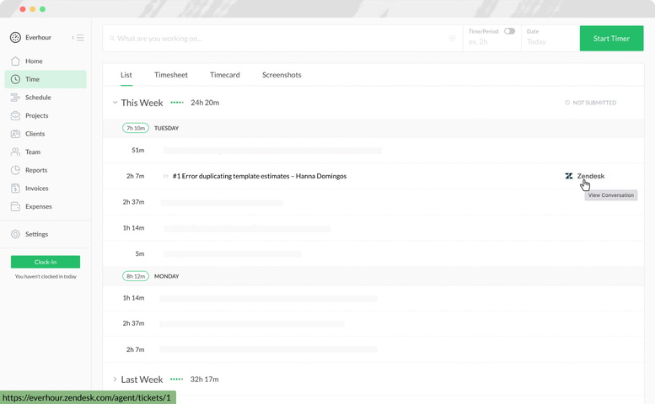Click the search magnifier icon
Screen dimensions: 655x404
112,39
